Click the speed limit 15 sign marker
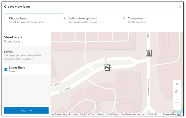This screenshot has height=118, width=186. coord(148,52)
